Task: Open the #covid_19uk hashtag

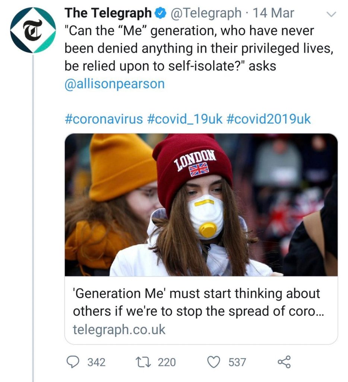Action: (x=184, y=119)
